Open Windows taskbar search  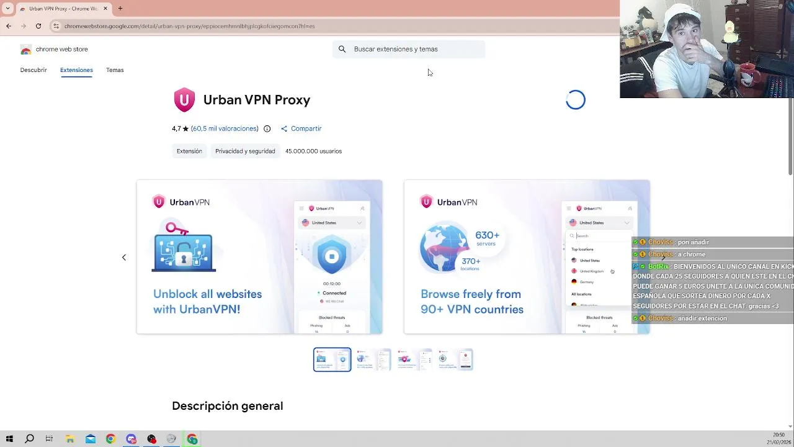(x=29, y=439)
